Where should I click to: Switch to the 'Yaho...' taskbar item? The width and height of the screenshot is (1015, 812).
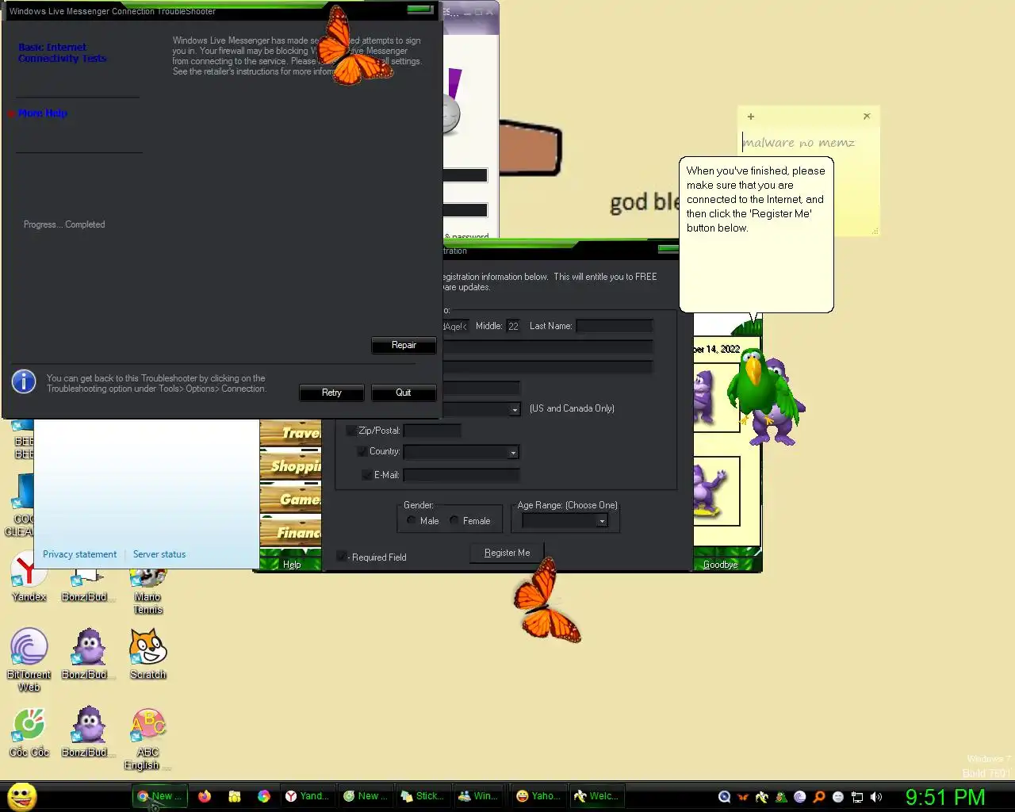(x=538, y=796)
